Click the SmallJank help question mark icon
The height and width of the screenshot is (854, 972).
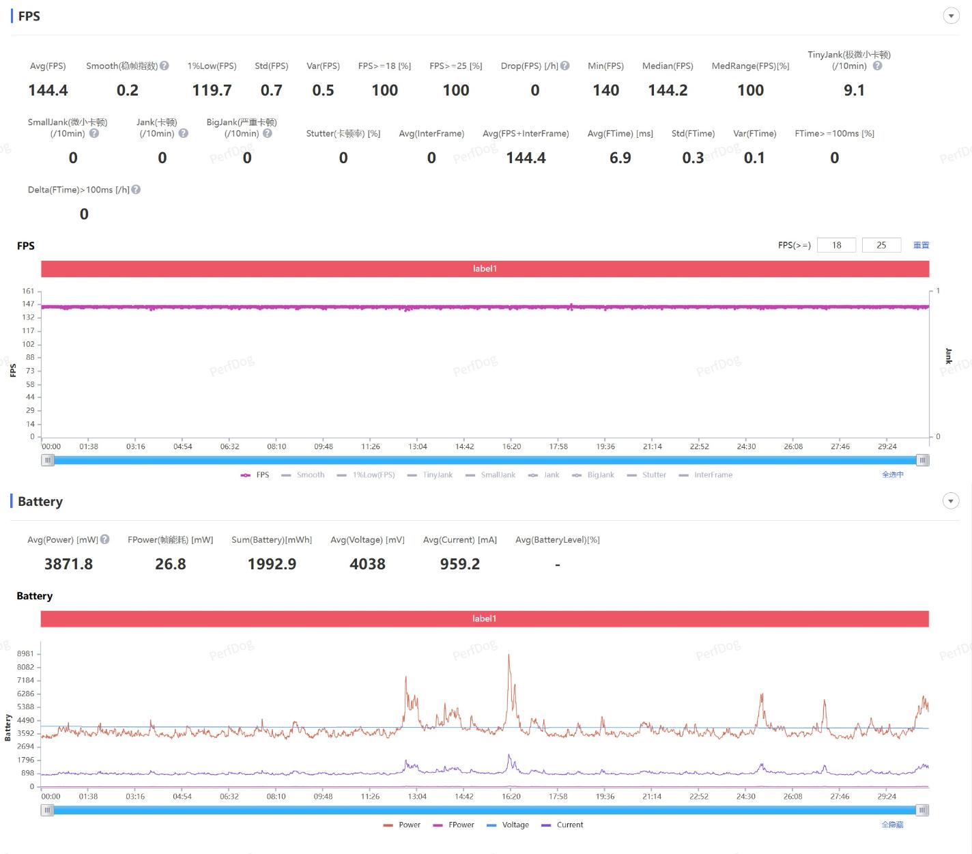pyautogui.click(x=94, y=134)
